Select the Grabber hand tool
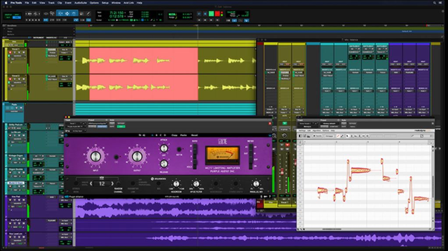 [x=74, y=14]
